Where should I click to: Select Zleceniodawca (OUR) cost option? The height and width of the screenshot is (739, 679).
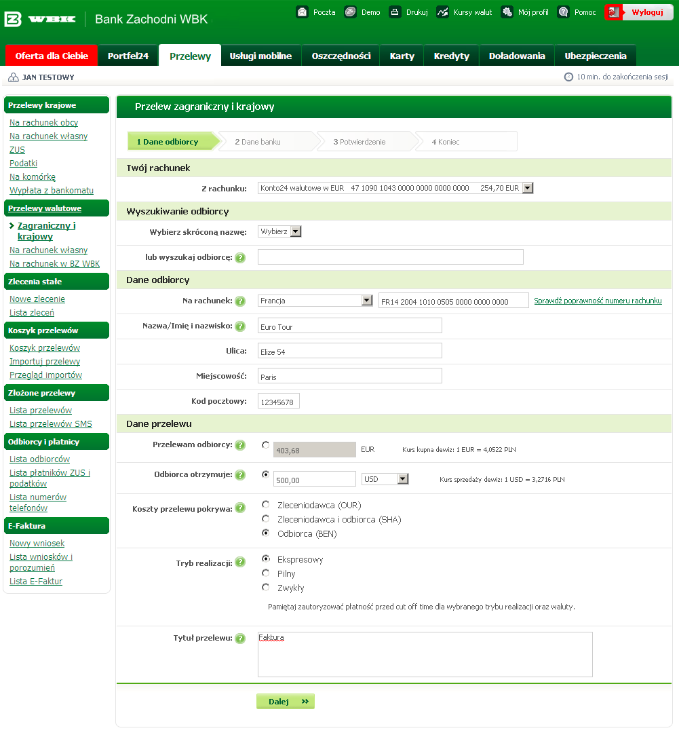coord(266,505)
